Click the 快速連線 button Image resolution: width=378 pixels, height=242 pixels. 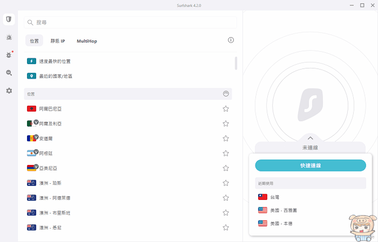point(310,165)
